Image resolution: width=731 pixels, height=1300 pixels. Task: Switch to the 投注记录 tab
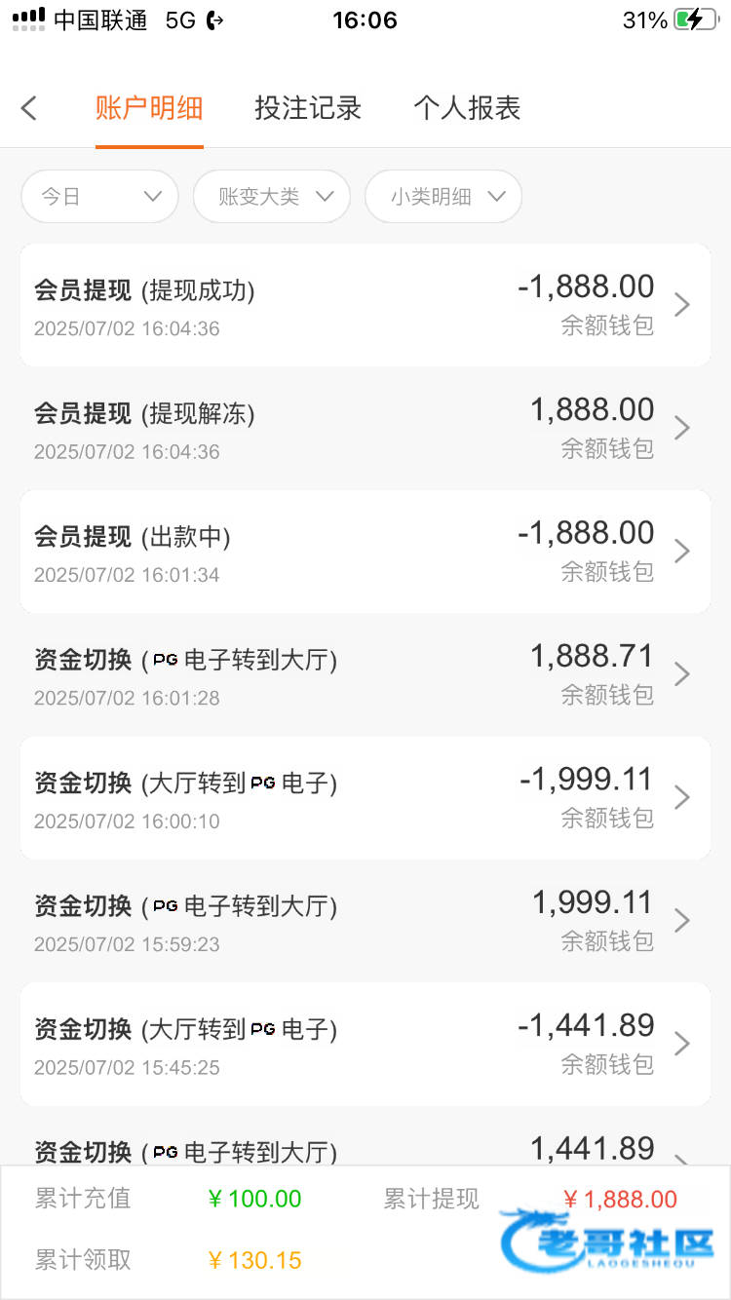click(308, 108)
